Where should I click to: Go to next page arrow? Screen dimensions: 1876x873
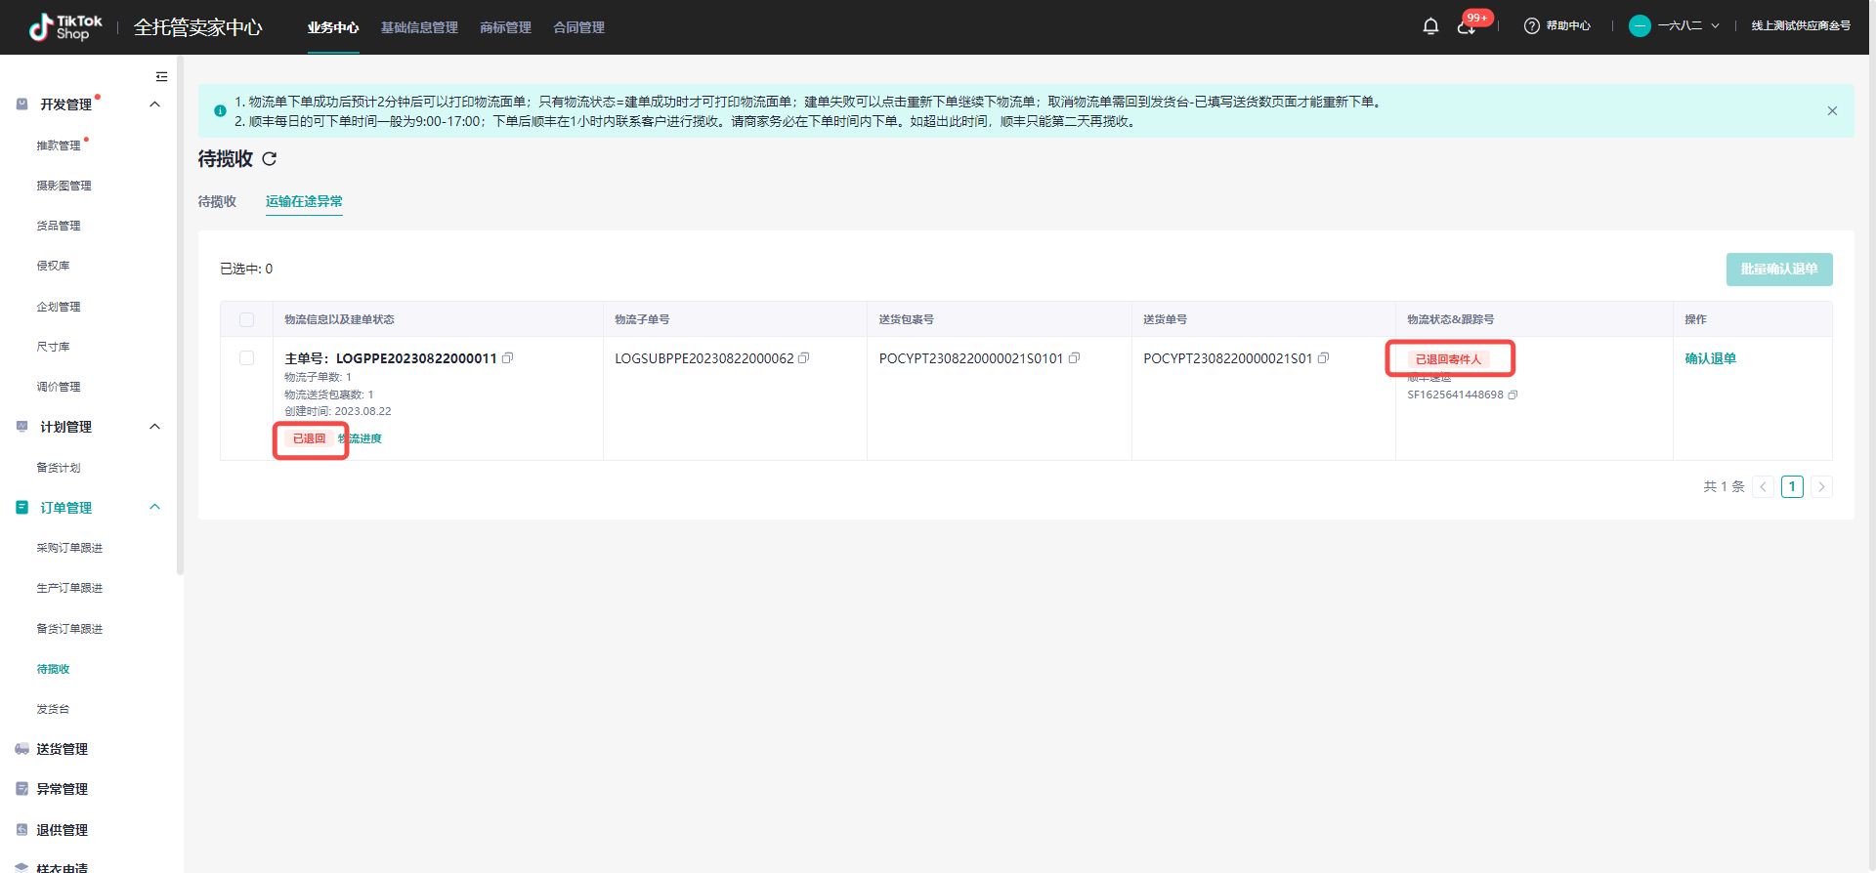coord(1821,486)
